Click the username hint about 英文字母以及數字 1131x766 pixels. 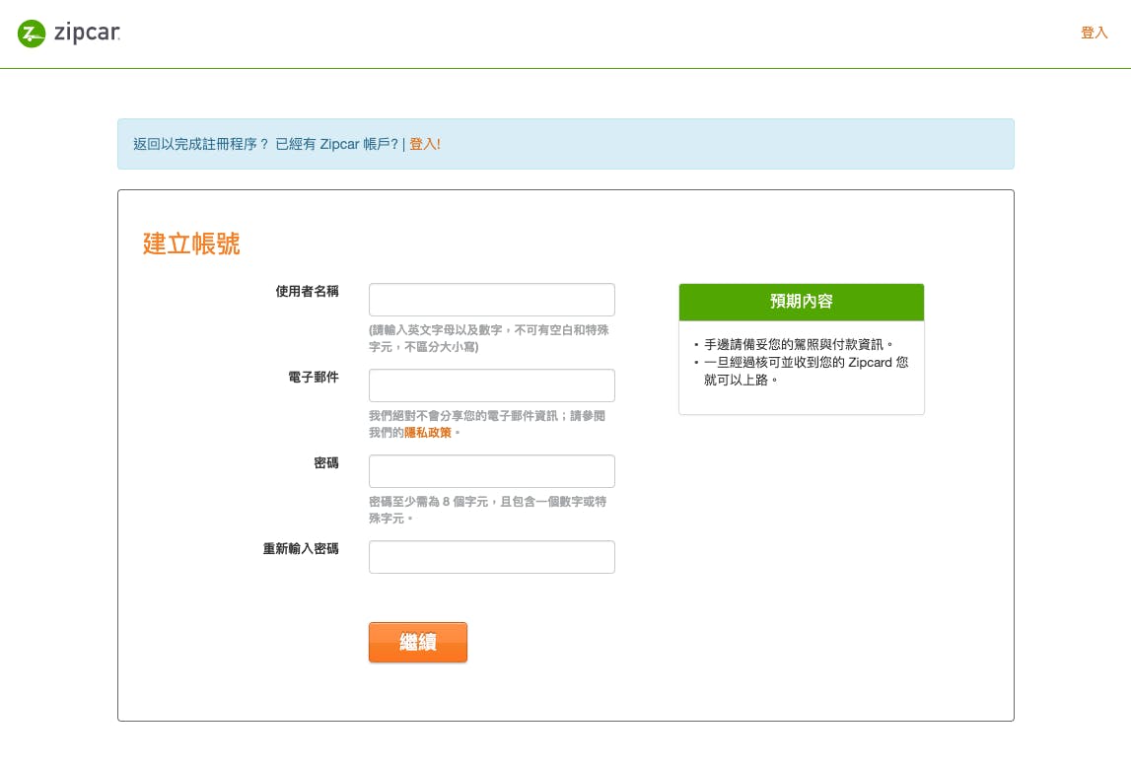488,338
